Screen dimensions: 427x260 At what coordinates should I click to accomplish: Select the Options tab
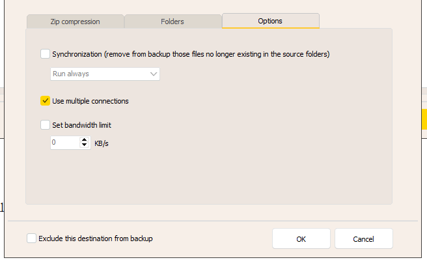point(270,21)
